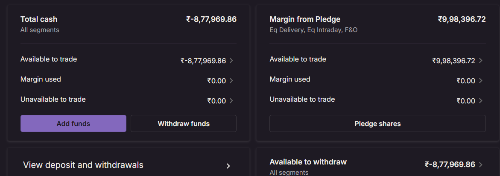Select the Margin from Pledge heading
This screenshot has width=500, height=176.
305,19
